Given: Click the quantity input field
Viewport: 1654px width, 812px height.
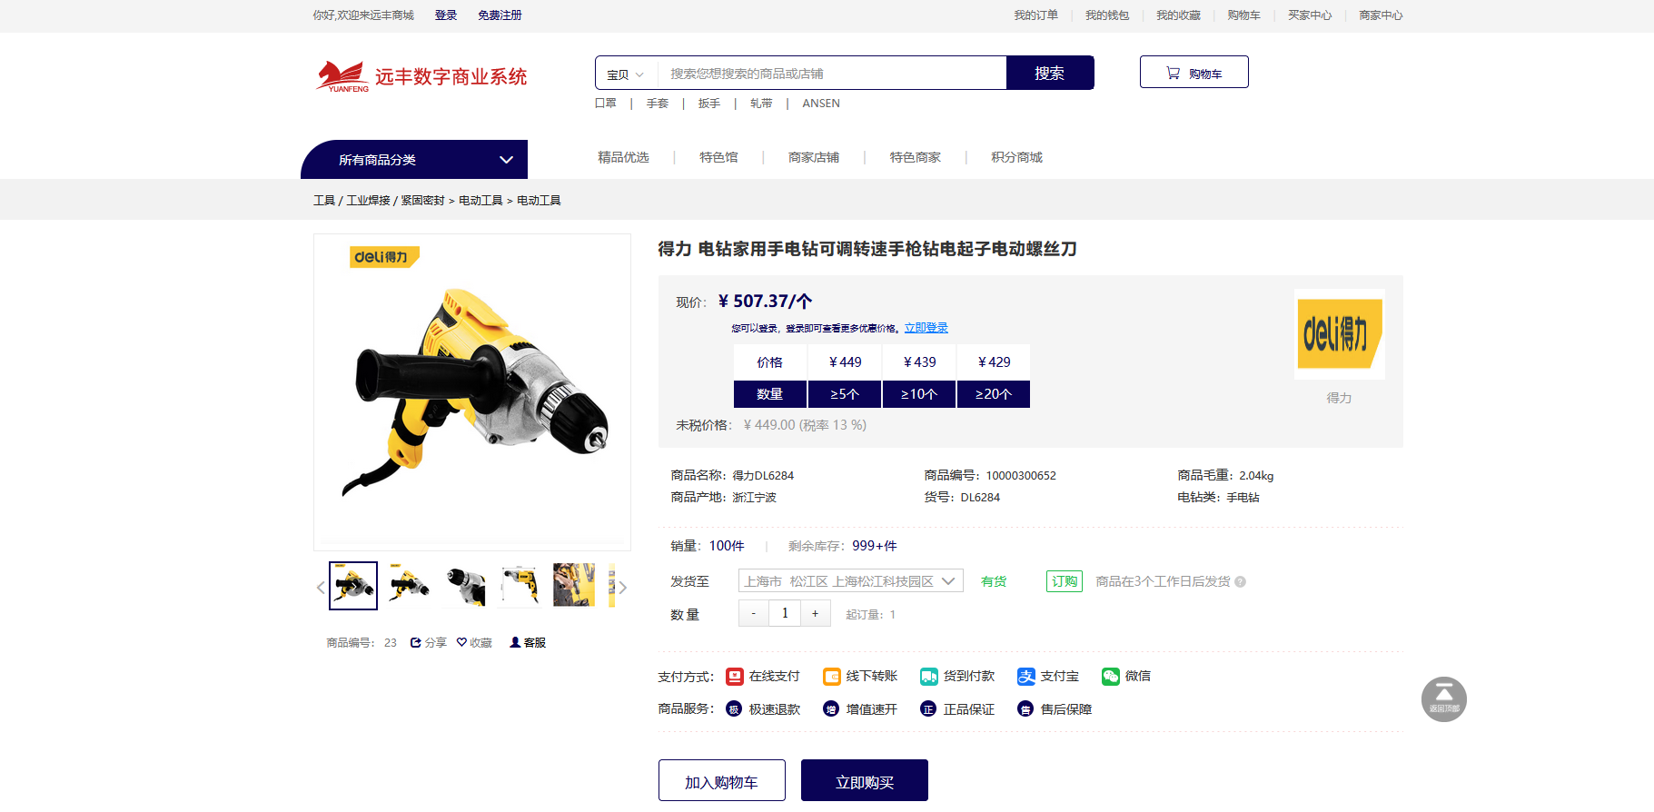Looking at the screenshot, I should [x=785, y=614].
